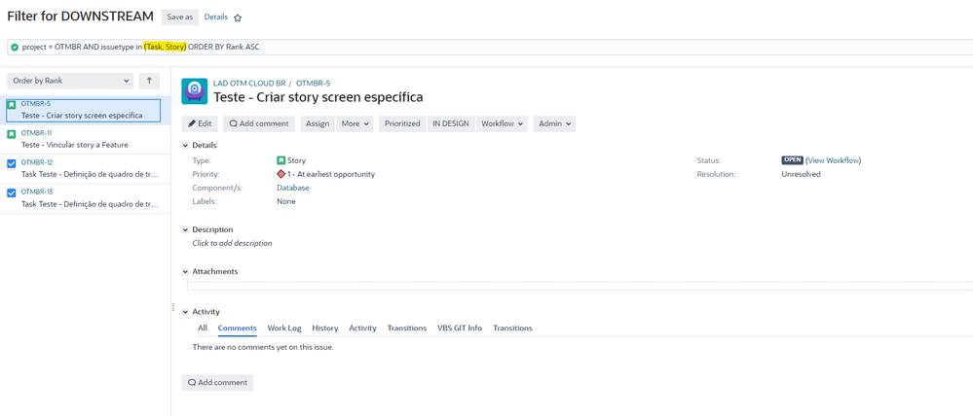Click the Prioritized transition button
Screen dimensions: 973x416
402,123
